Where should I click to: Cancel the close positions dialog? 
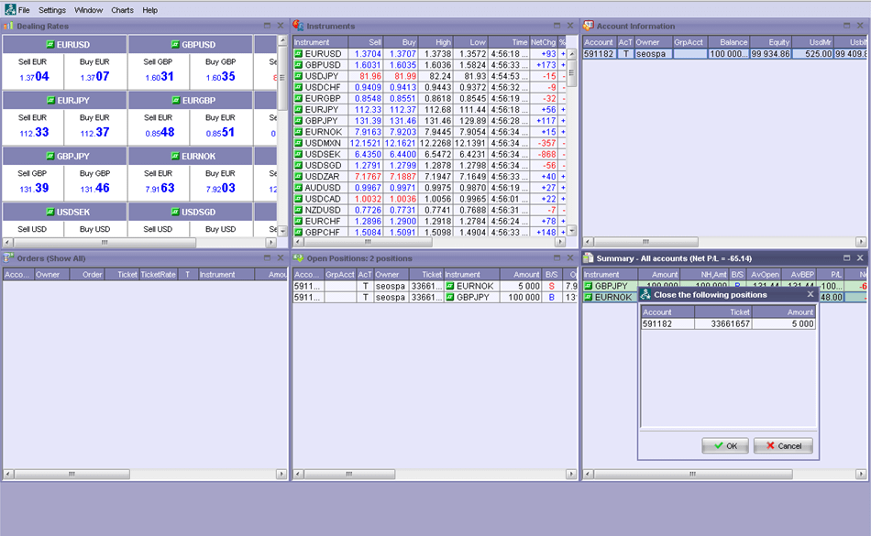coord(783,445)
